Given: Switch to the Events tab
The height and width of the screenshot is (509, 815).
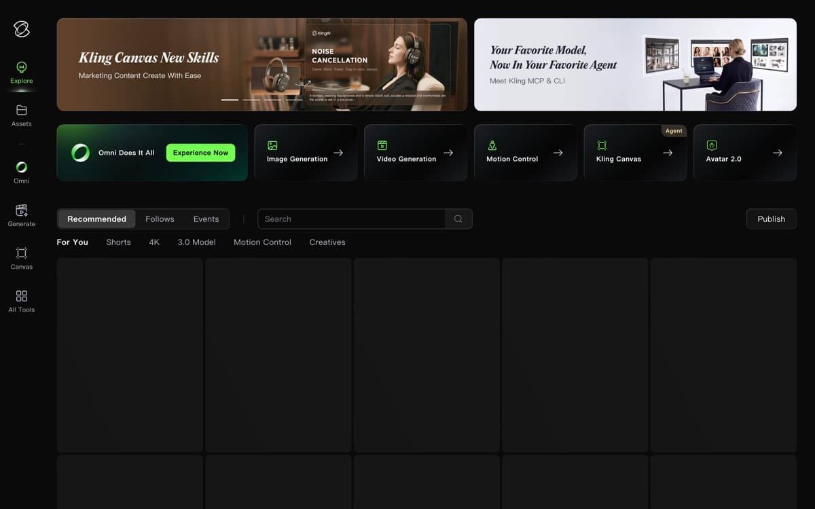Looking at the screenshot, I should point(206,219).
